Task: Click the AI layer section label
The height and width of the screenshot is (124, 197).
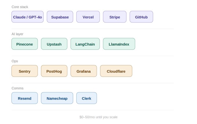Action: click(x=18, y=34)
